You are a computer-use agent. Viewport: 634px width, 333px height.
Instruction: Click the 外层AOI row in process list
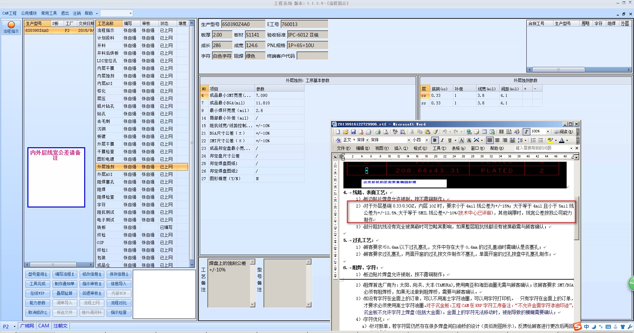142,174
